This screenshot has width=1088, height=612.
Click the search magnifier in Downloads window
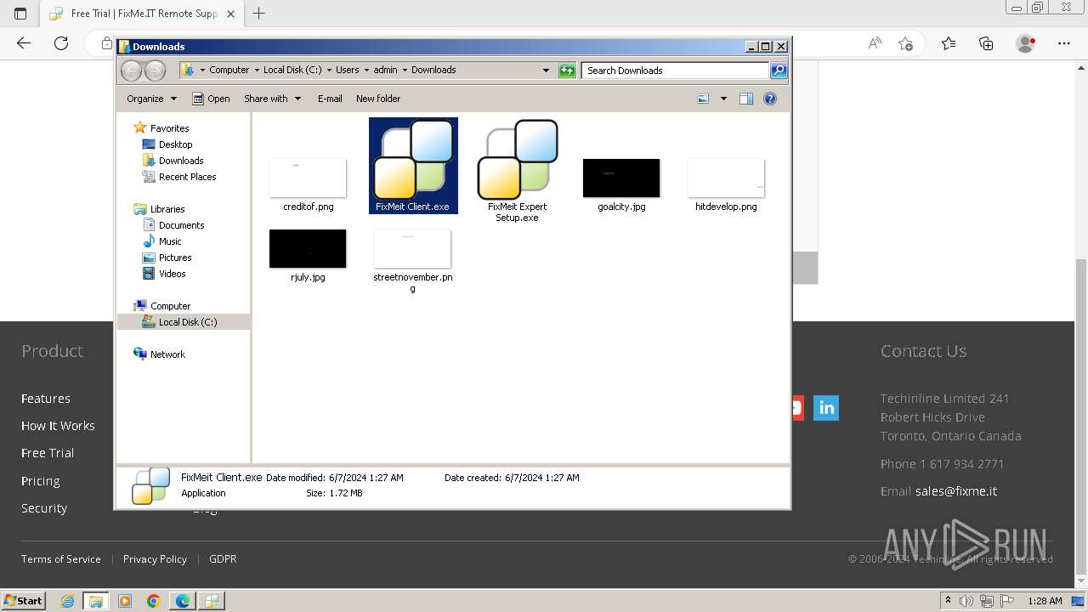coord(779,71)
